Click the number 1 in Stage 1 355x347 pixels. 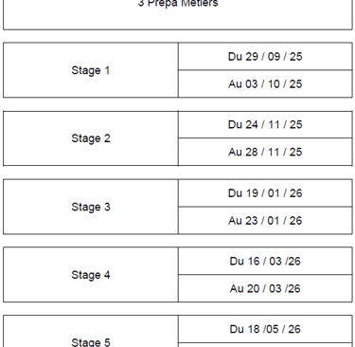pyautogui.click(x=107, y=70)
